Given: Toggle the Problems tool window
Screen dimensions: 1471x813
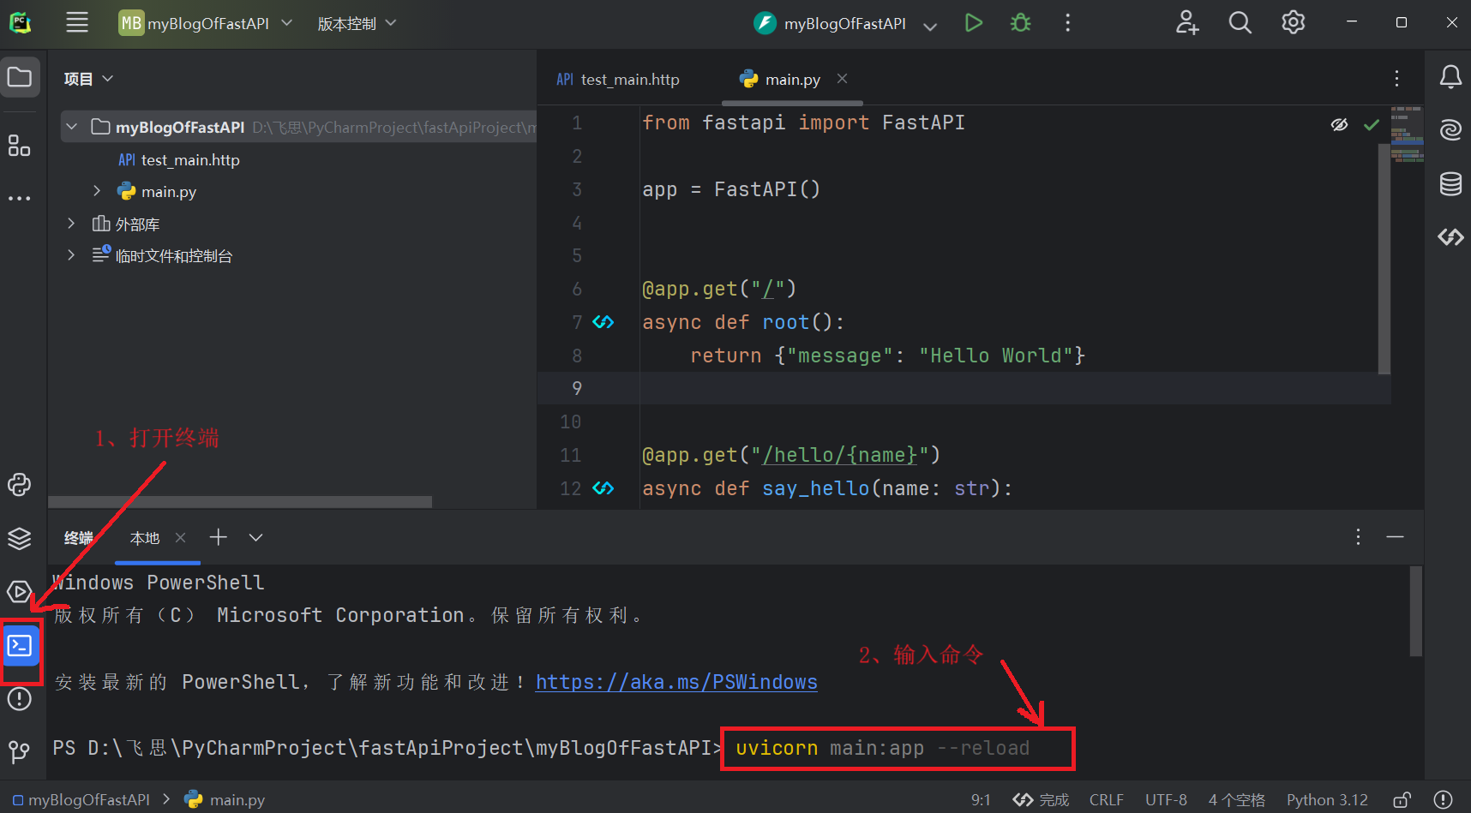Looking at the screenshot, I should (20, 699).
